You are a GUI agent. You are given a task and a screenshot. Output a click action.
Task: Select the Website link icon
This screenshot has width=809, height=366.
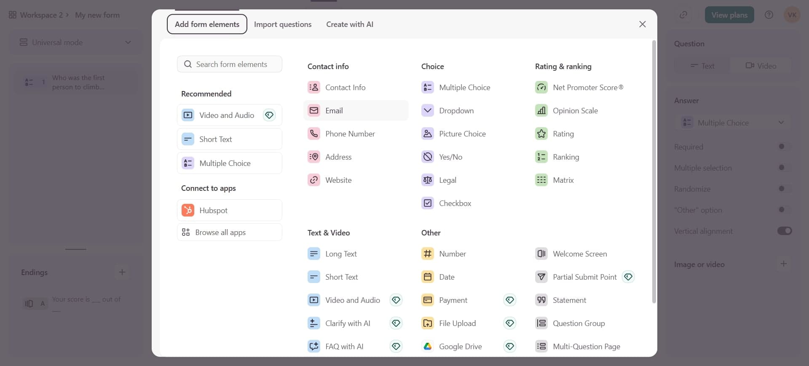(314, 180)
